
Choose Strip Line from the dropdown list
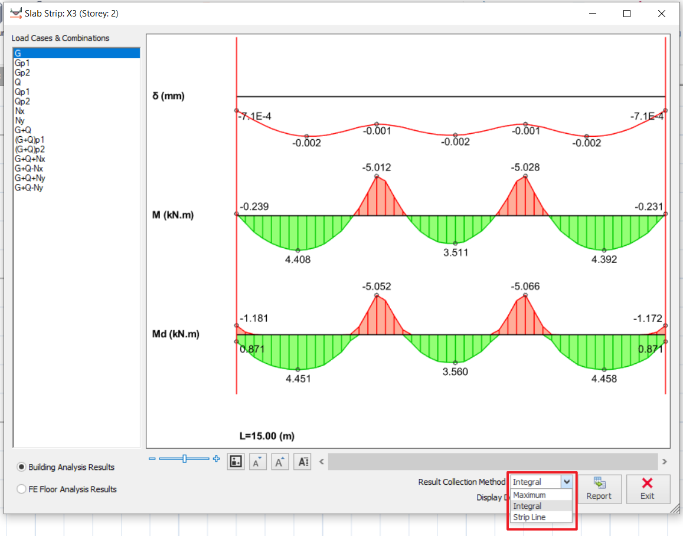coord(530,517)
